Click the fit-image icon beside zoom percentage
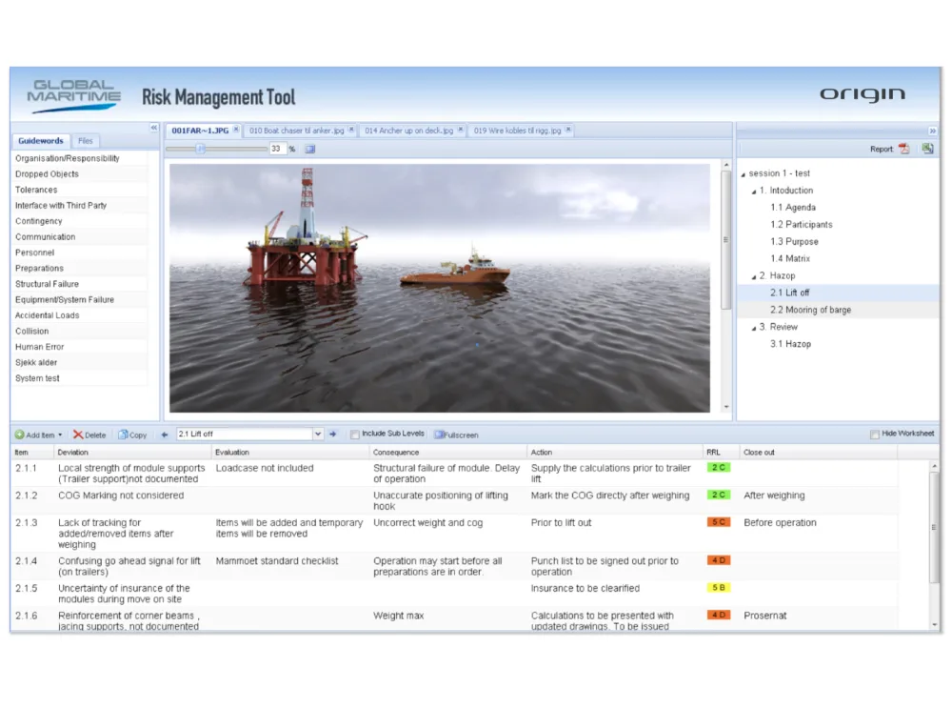 309,149
